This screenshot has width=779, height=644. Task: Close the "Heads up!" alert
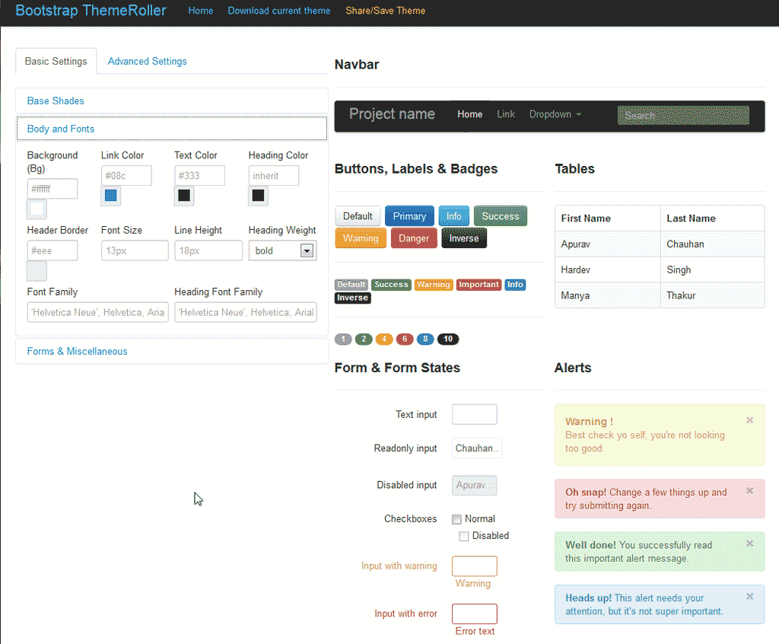(749, 596)
